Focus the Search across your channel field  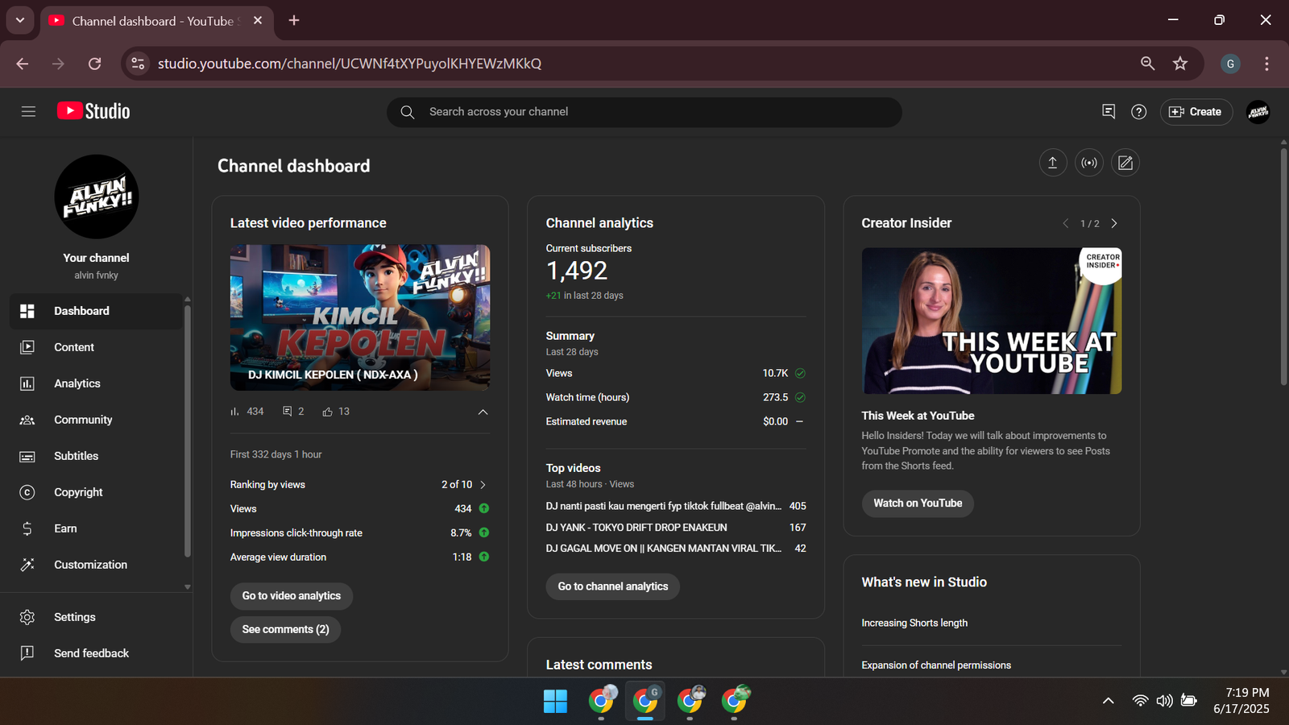(x=644, y=112)
